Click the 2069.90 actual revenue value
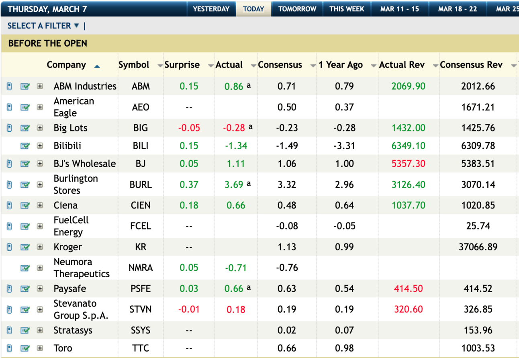The width and height of the screenshot is (519, 358). click(x=409, y=86)
